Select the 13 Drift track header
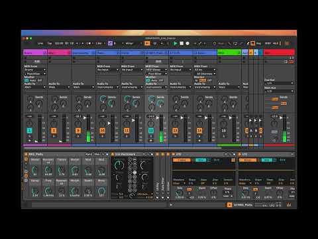This screenshot has width=318, height=239. tap(181, 53)
